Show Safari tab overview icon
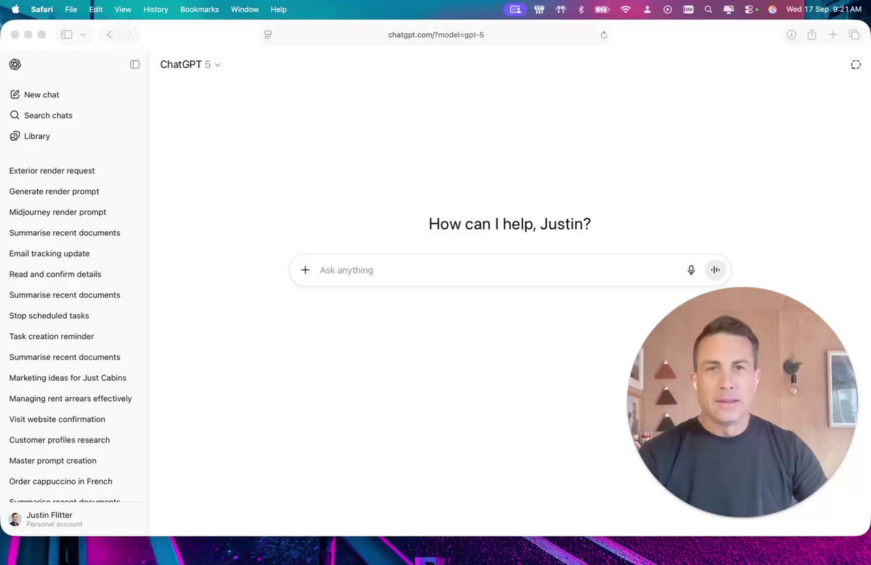Image resolution: width=871 pixels, height=565 pixels. click(x=854, y=35)
